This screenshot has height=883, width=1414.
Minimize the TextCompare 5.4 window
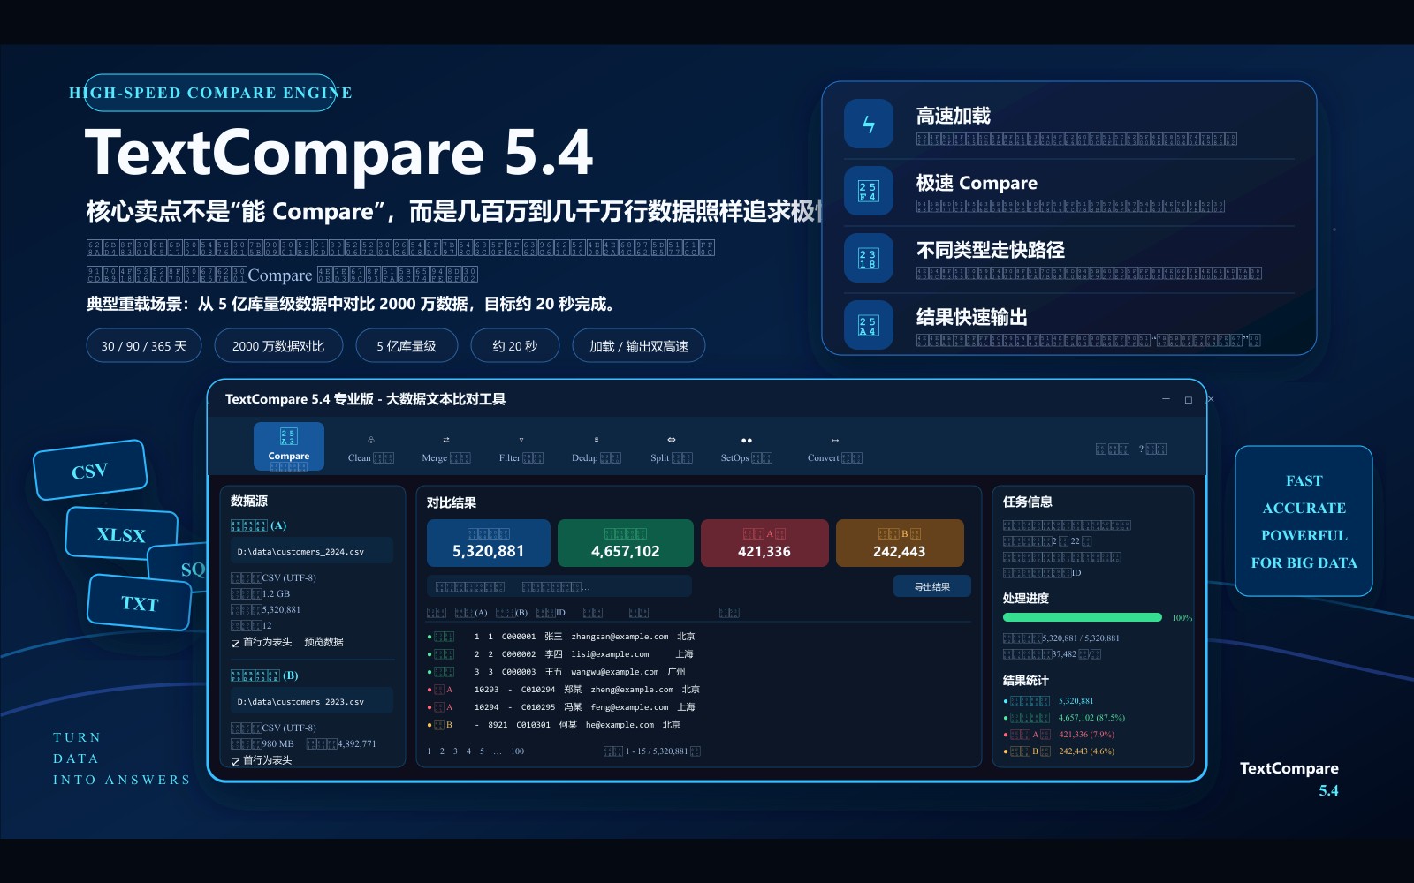click(x=1166, y=400)
